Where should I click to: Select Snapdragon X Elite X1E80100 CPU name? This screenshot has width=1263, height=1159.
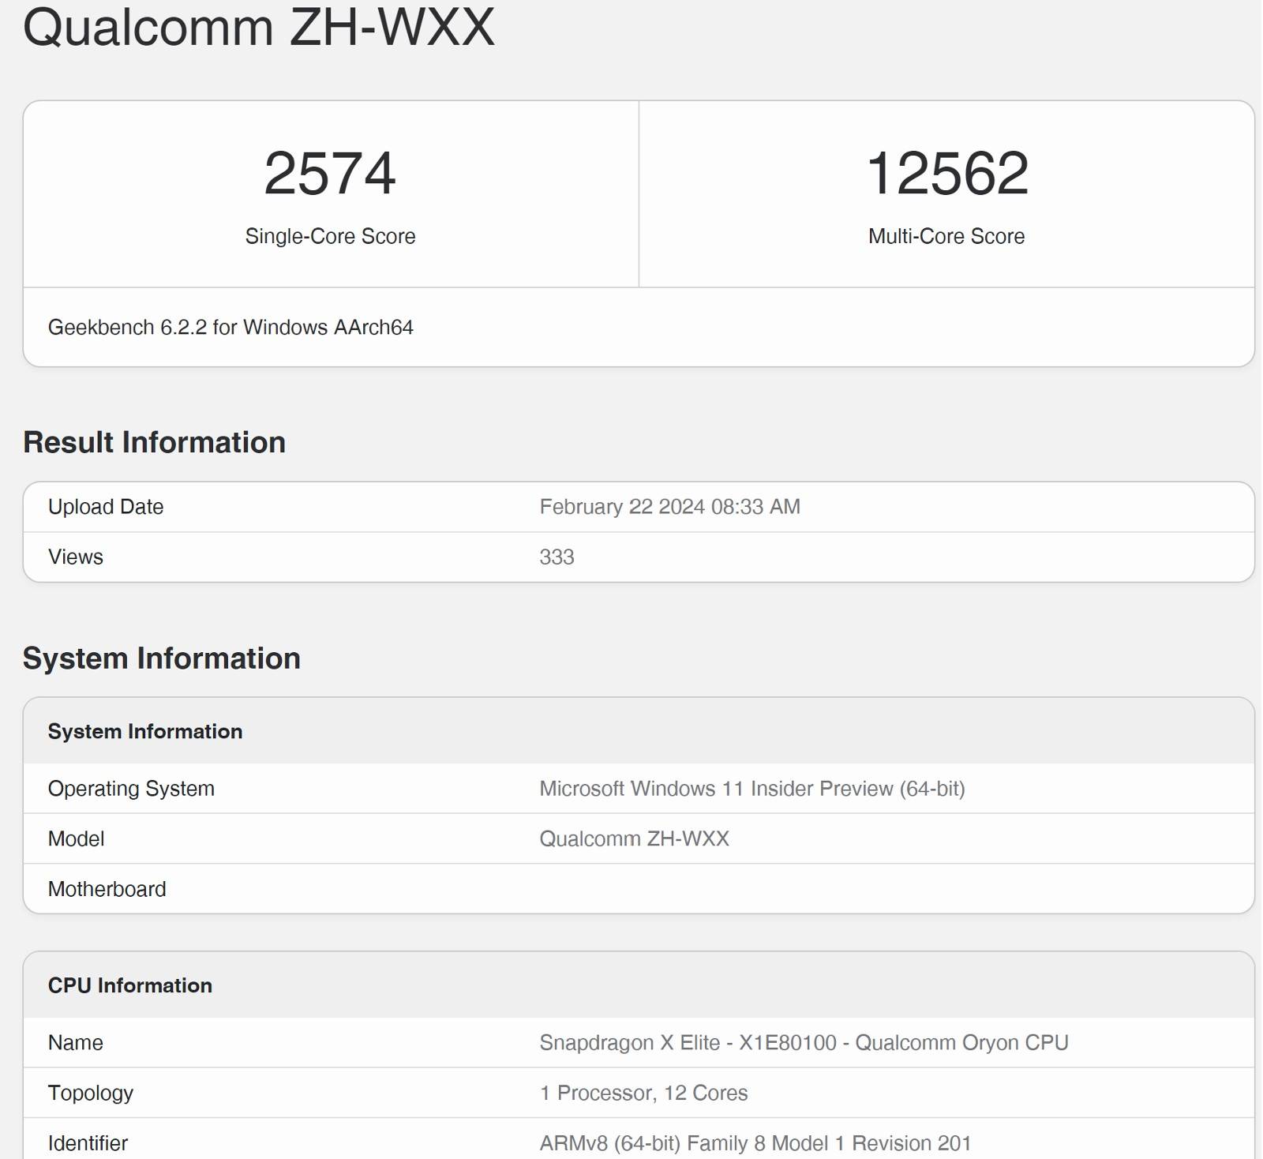pos(804,1043)
